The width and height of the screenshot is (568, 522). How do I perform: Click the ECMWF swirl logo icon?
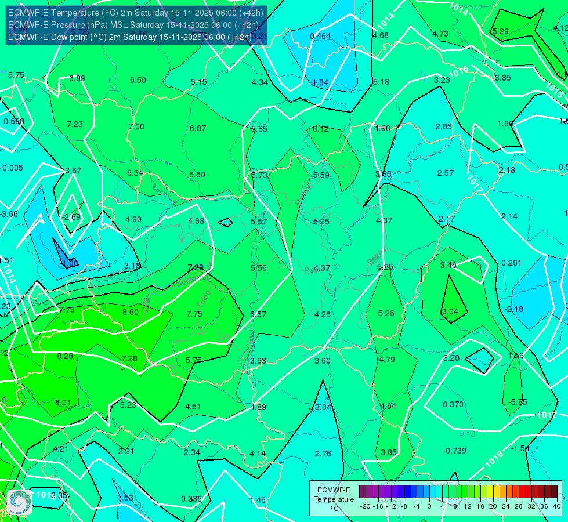[x=20, y=502]
